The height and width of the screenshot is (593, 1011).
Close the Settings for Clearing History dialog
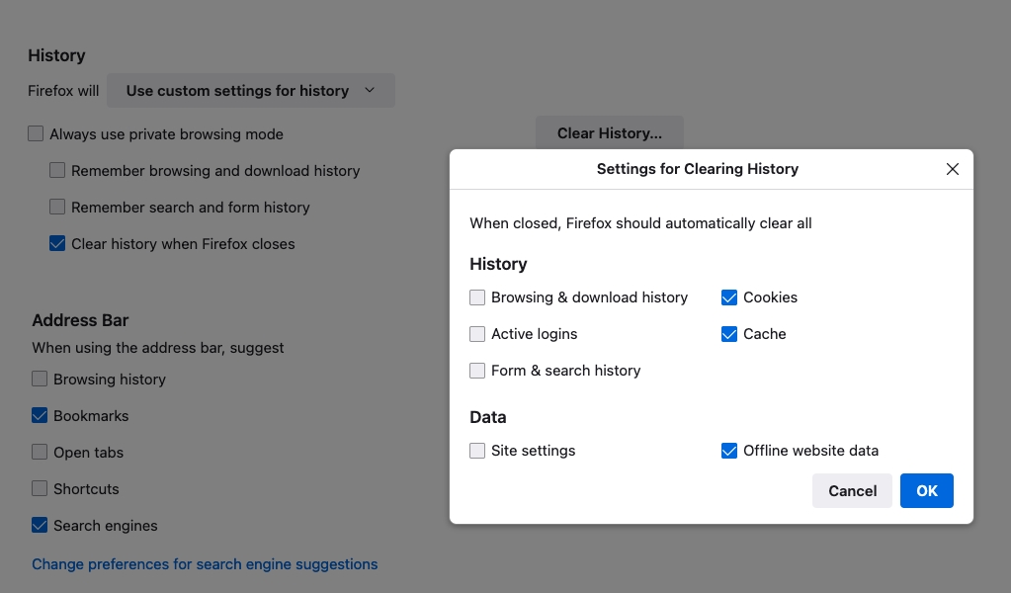953,169
